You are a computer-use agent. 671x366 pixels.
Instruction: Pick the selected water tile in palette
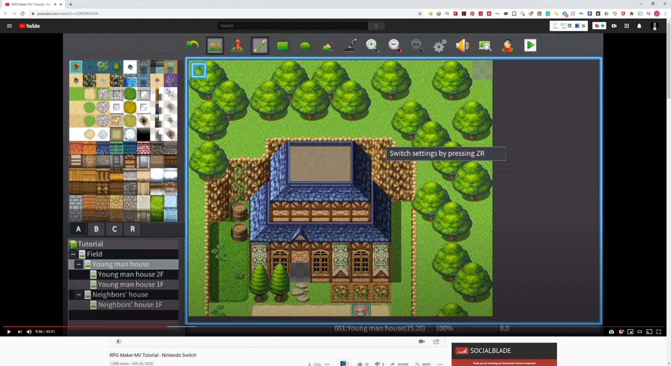[x=76, y=67]
